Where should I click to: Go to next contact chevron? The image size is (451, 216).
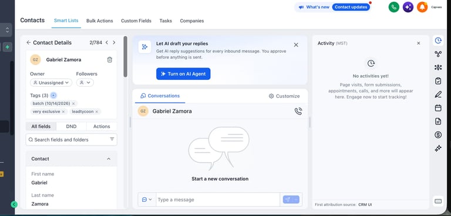(x=114, y=43)
